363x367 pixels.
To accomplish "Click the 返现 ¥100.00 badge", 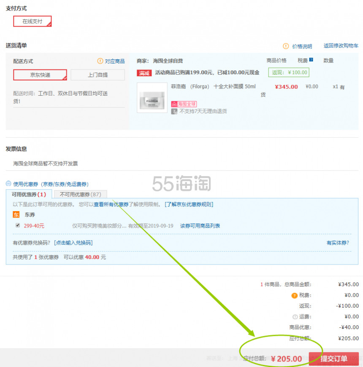I will click(289, 72).
